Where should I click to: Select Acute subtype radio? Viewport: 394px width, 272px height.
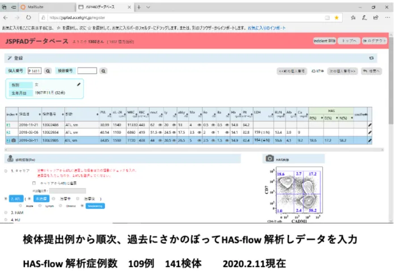click(x=20, y=206)
